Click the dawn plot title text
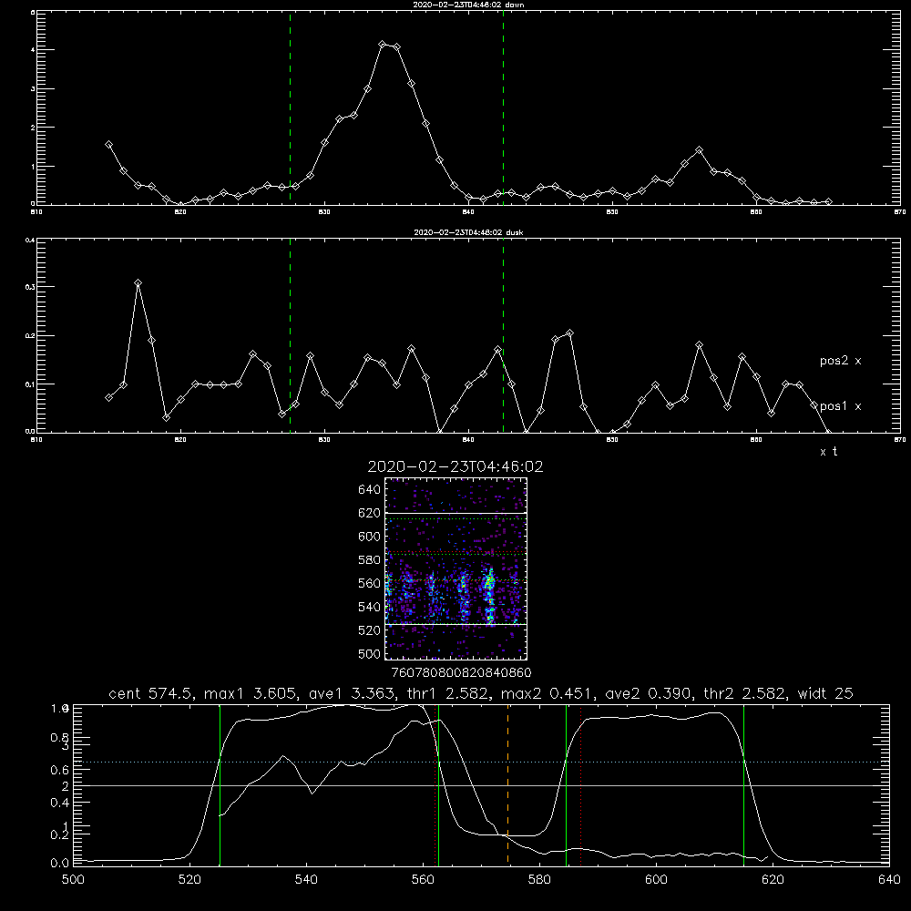This screenshot has width=911, height=911. [x=468, y=4]
